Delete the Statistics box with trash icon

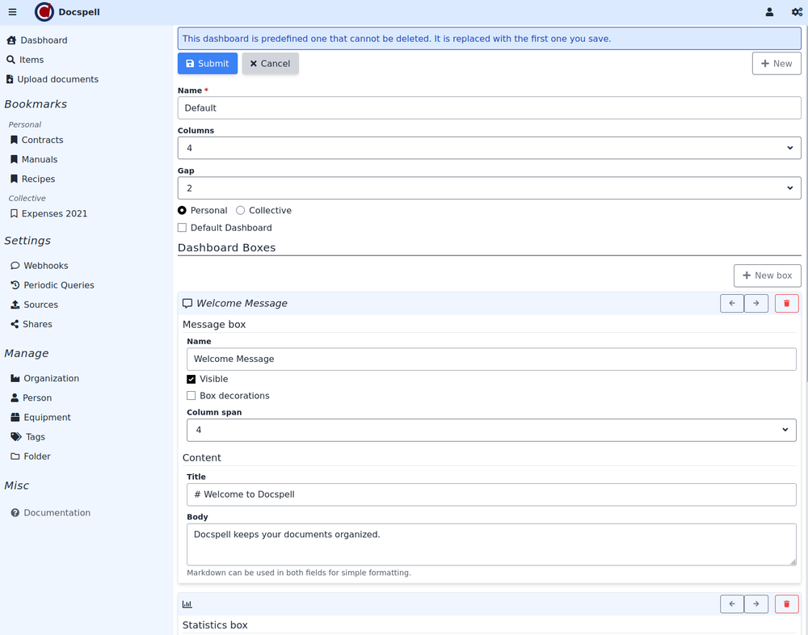(x=786, y=603)
